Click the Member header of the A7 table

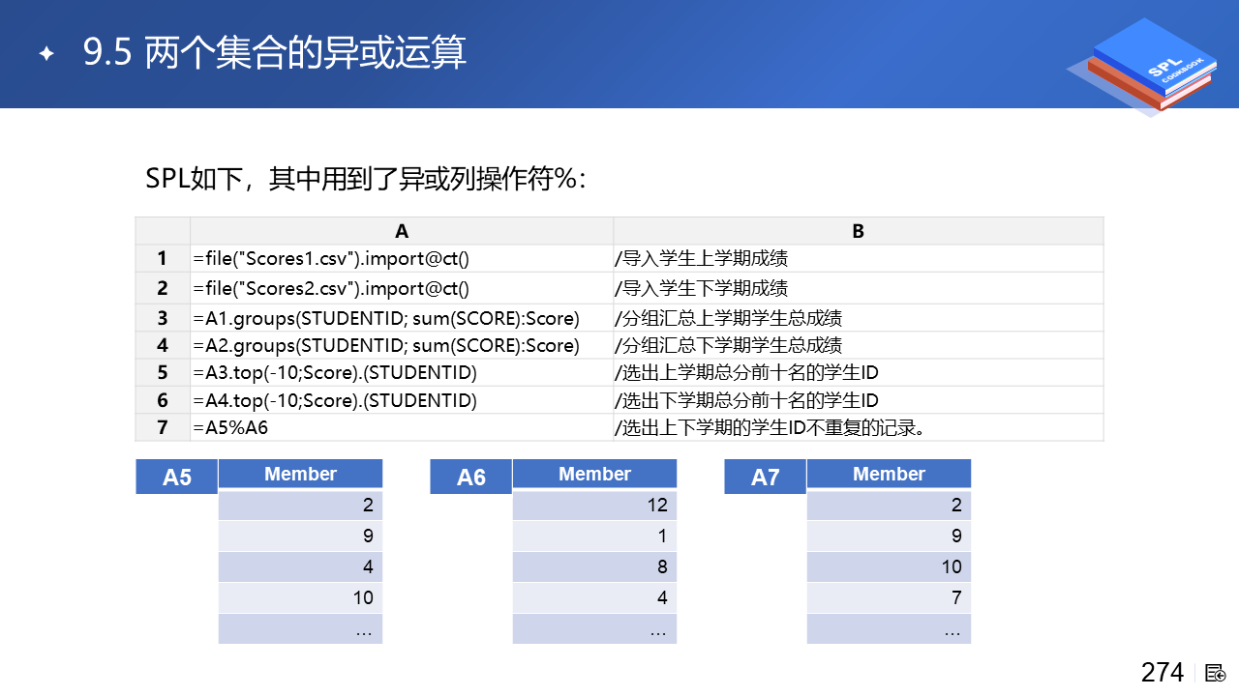point(889,474)
